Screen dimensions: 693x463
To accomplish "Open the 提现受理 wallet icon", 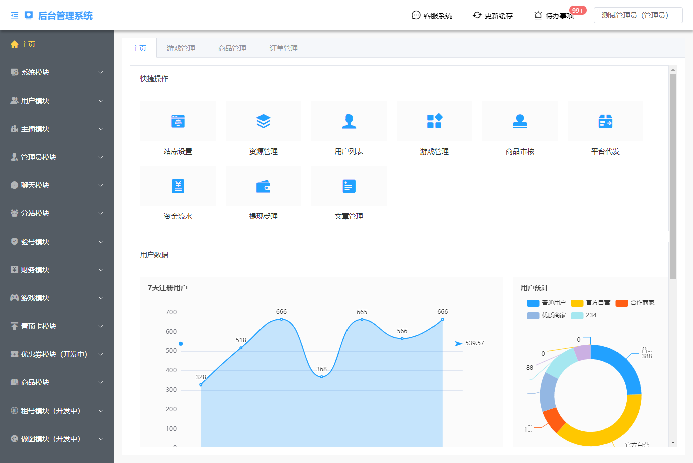I will tap(264, 186).
